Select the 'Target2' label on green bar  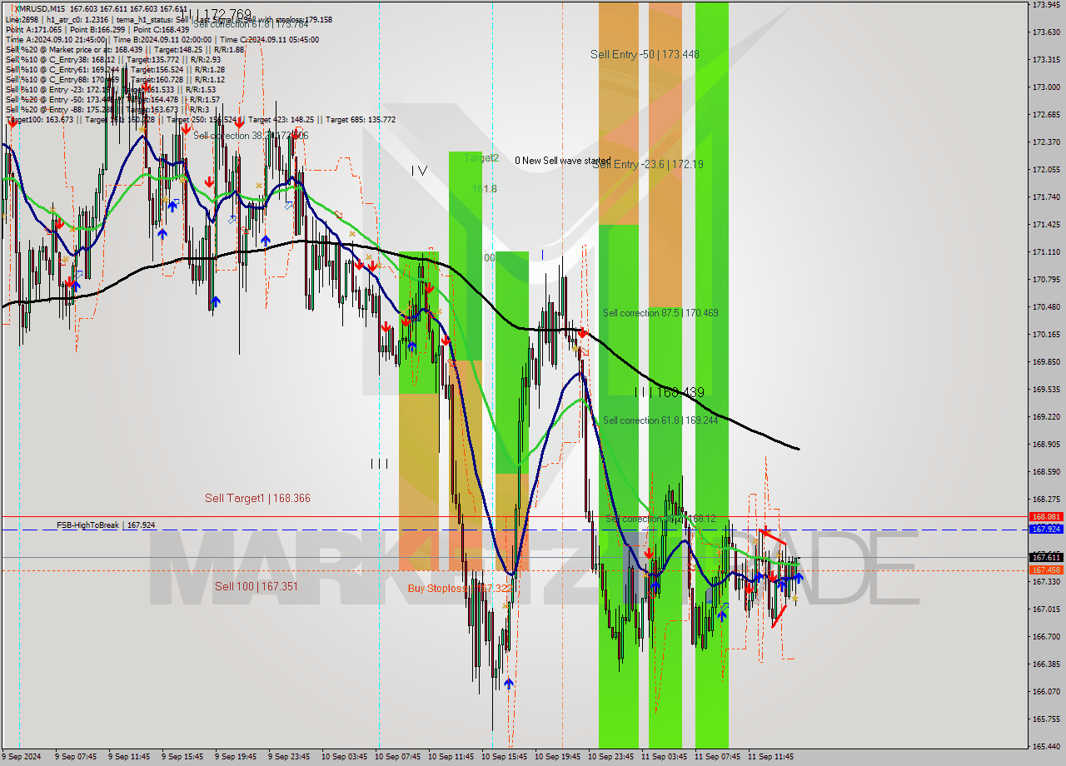(481, 158)
